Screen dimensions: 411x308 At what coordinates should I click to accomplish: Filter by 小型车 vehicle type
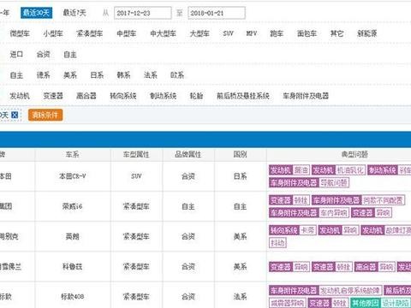coord(53,33)
